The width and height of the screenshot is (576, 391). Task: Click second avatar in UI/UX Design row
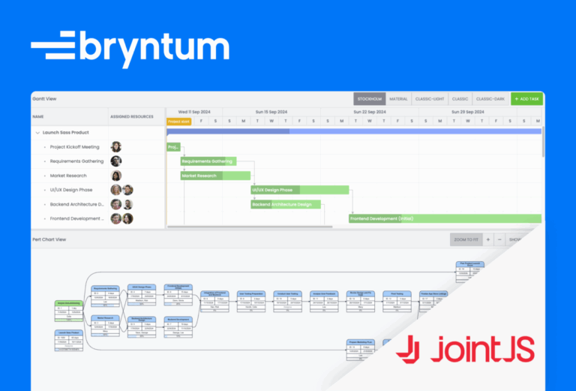(x=127, y=190)
